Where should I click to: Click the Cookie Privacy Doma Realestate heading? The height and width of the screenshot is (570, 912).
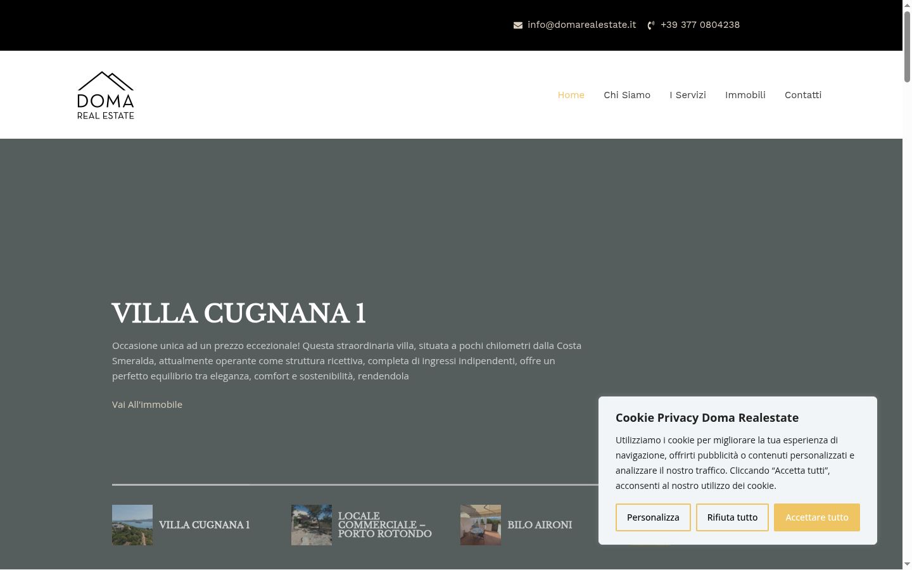(707, 417)
